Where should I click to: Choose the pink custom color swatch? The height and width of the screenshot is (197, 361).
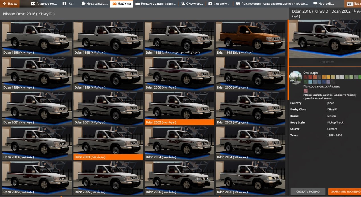click(306, 91)
